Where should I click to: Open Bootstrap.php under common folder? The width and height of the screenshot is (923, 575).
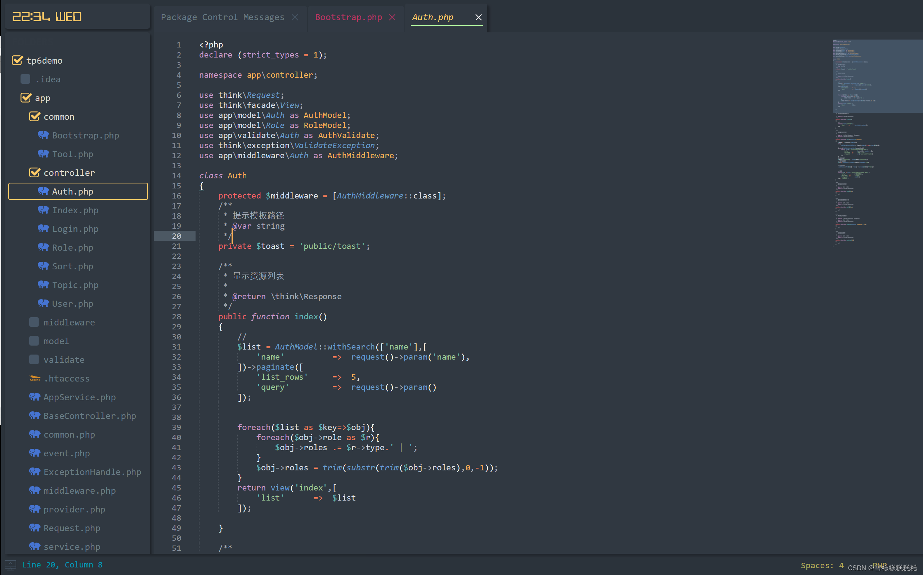(x=85, y=135)
